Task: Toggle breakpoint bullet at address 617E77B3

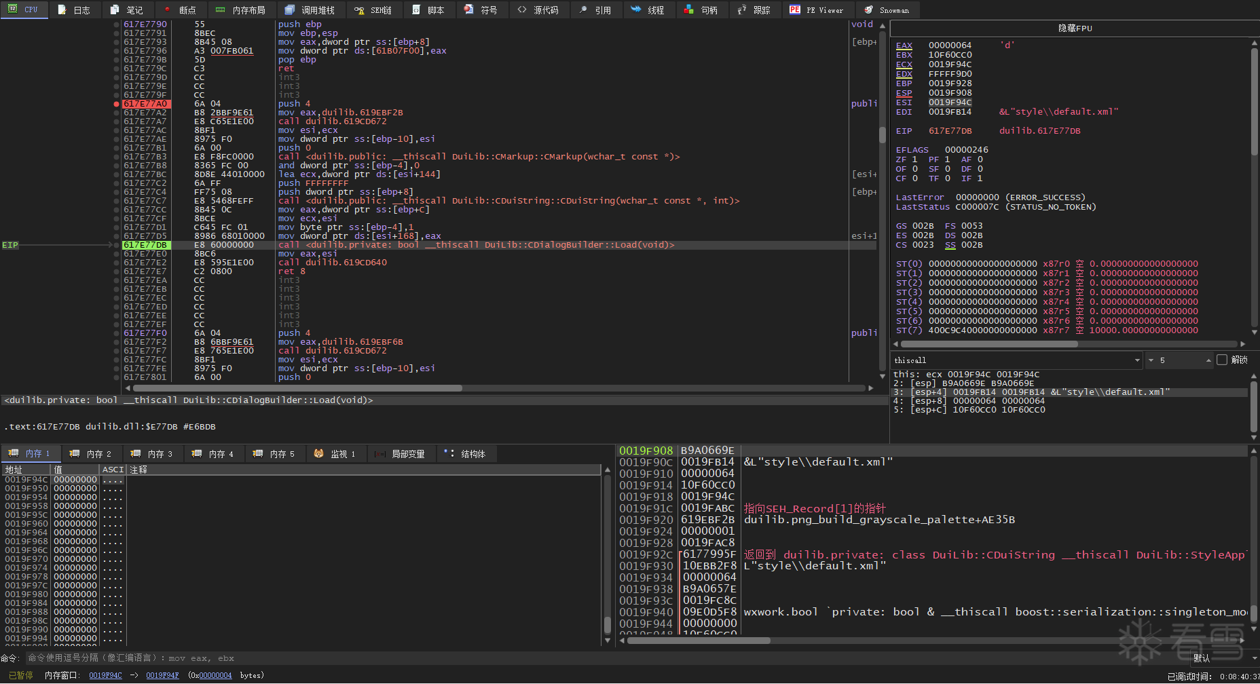Action: pos(117,157)
